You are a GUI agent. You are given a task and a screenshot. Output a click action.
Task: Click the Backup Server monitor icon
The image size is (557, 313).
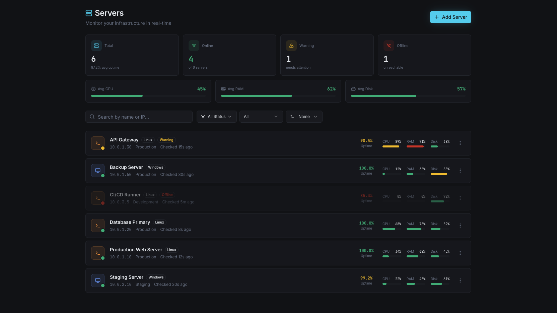97,171
